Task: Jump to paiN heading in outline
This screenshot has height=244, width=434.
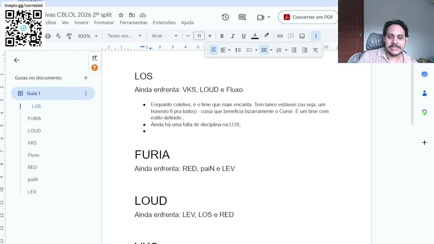Action: pos(33,180)
